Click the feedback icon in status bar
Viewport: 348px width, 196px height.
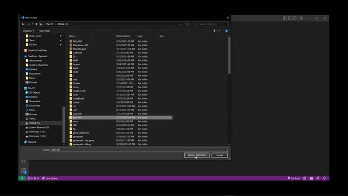[318, 178]
